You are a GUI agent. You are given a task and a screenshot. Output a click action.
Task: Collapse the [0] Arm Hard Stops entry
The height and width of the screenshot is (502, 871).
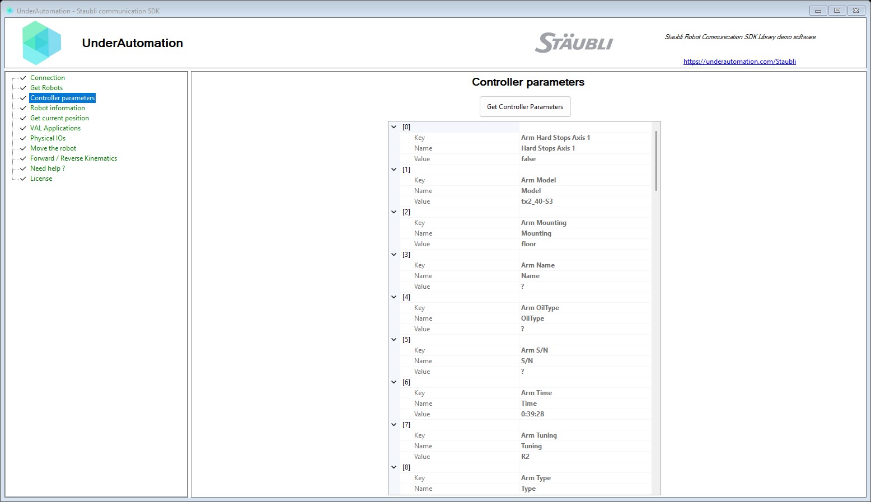point(394,127)
